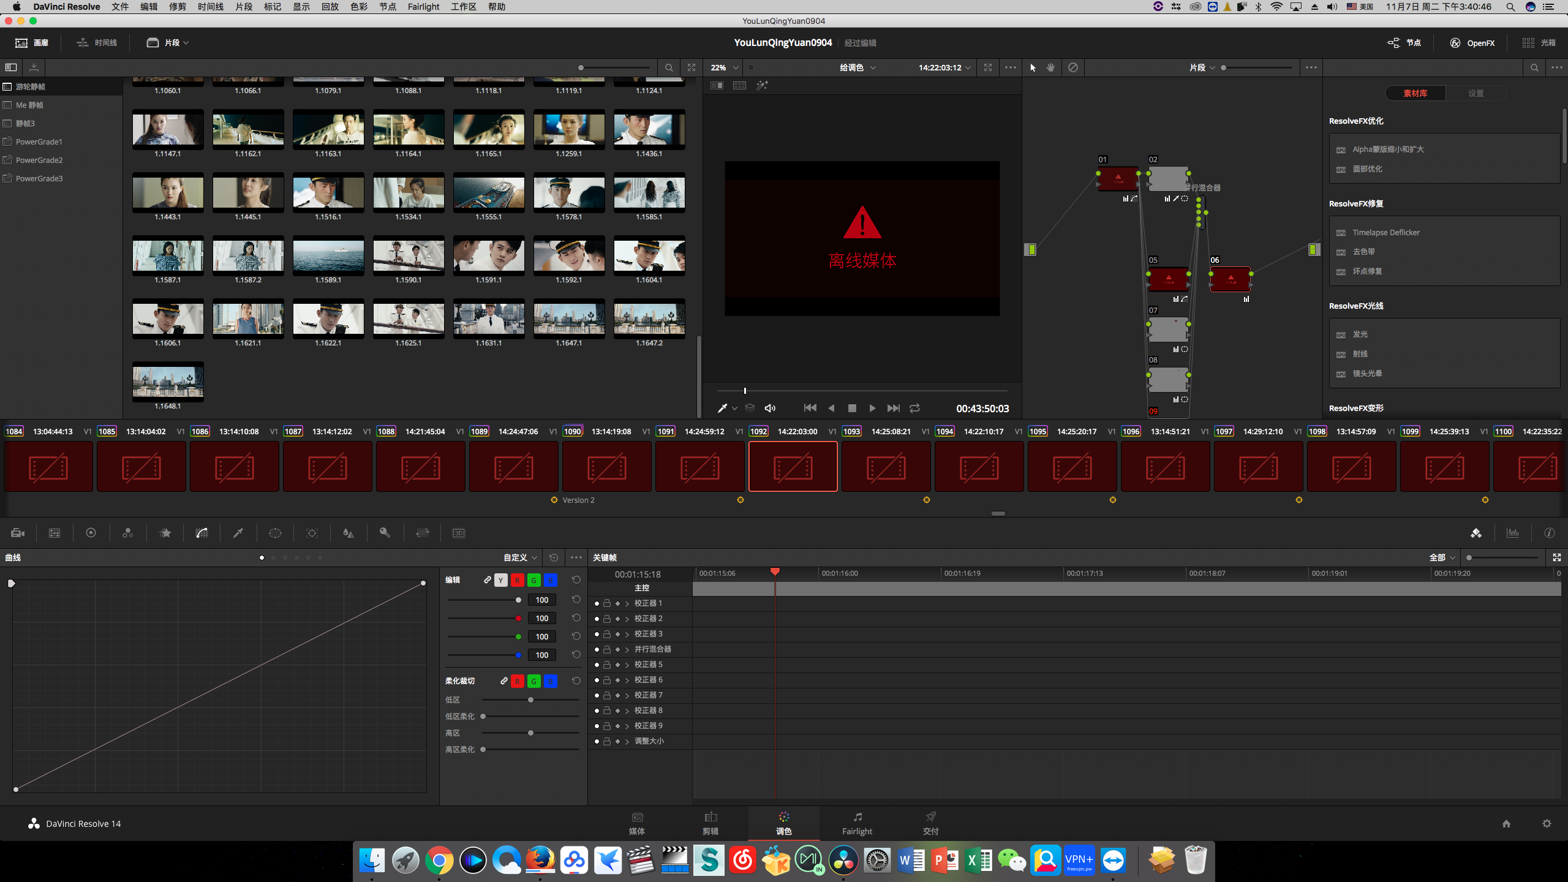
Task: Open the Key palette
Action: (x=385, y=533)
